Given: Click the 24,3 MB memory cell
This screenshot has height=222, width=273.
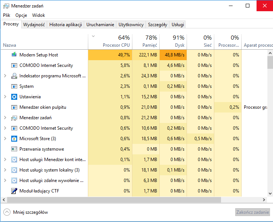Looking at the screenshot, I should [146, 76].
